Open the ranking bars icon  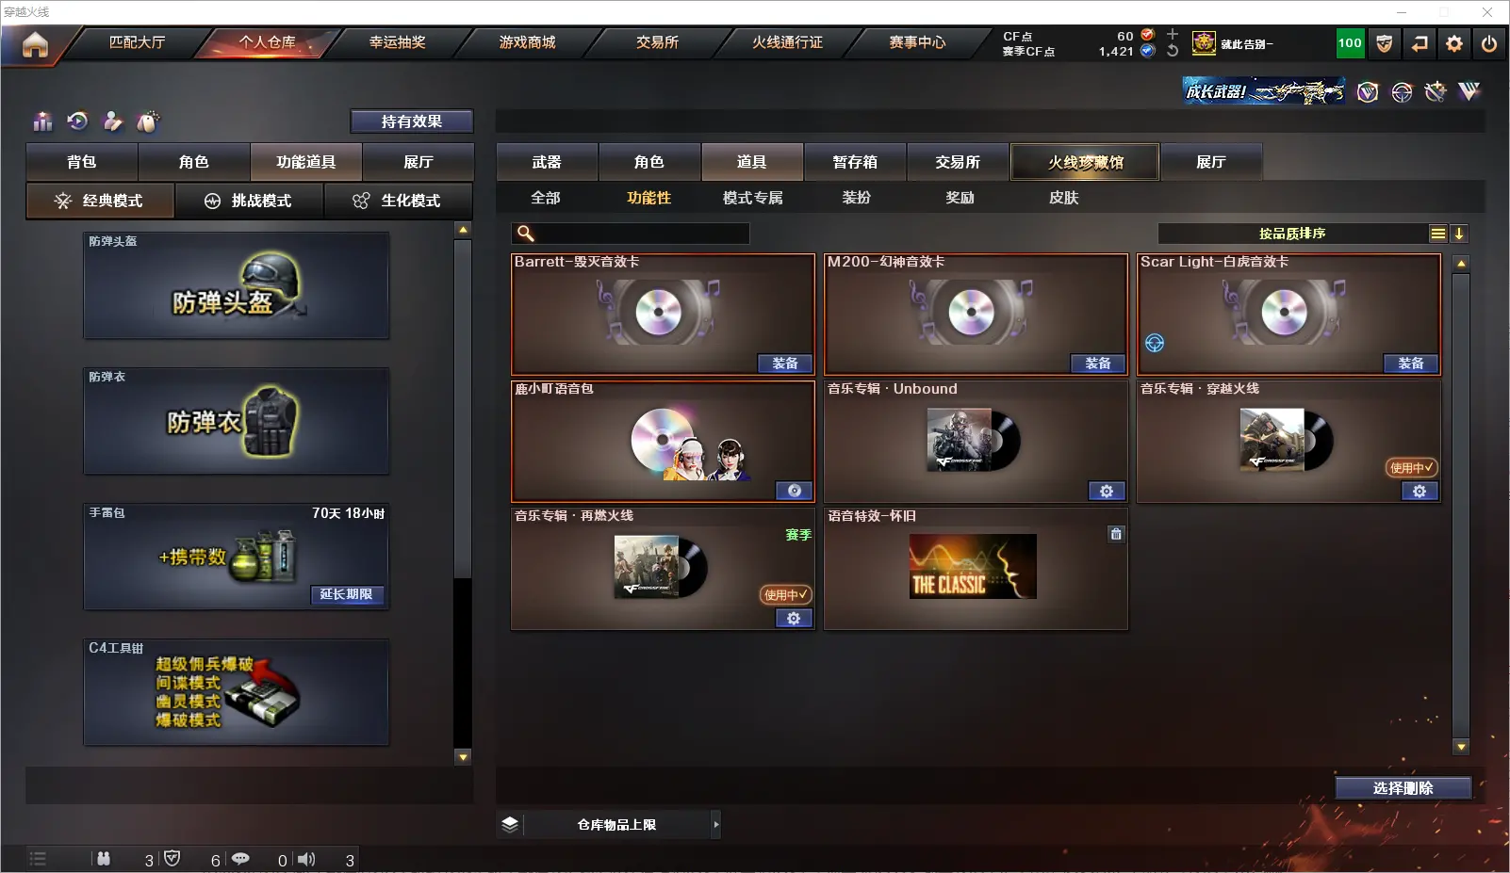42,121
